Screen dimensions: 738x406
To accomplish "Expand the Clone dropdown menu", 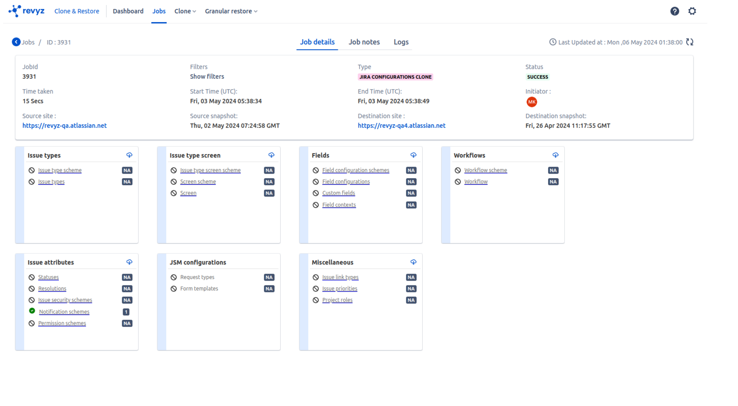I will (185, 11).
